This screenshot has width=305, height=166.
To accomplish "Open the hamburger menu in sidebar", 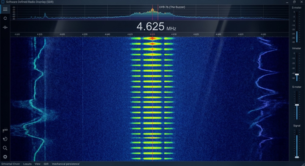I will tap(5, 9).
